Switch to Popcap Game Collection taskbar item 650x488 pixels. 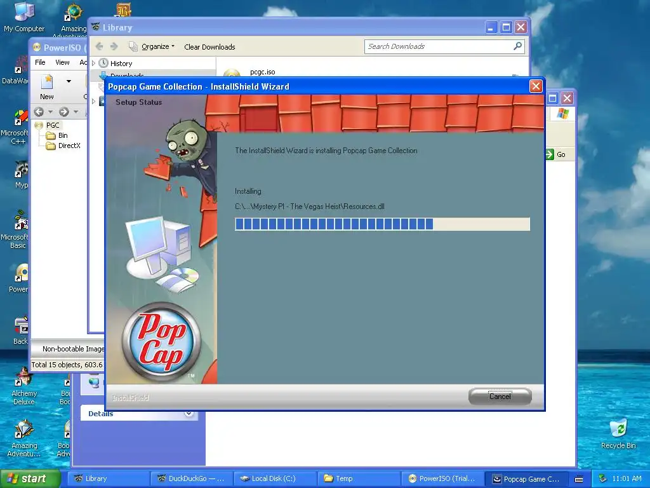tap(527, 478)
